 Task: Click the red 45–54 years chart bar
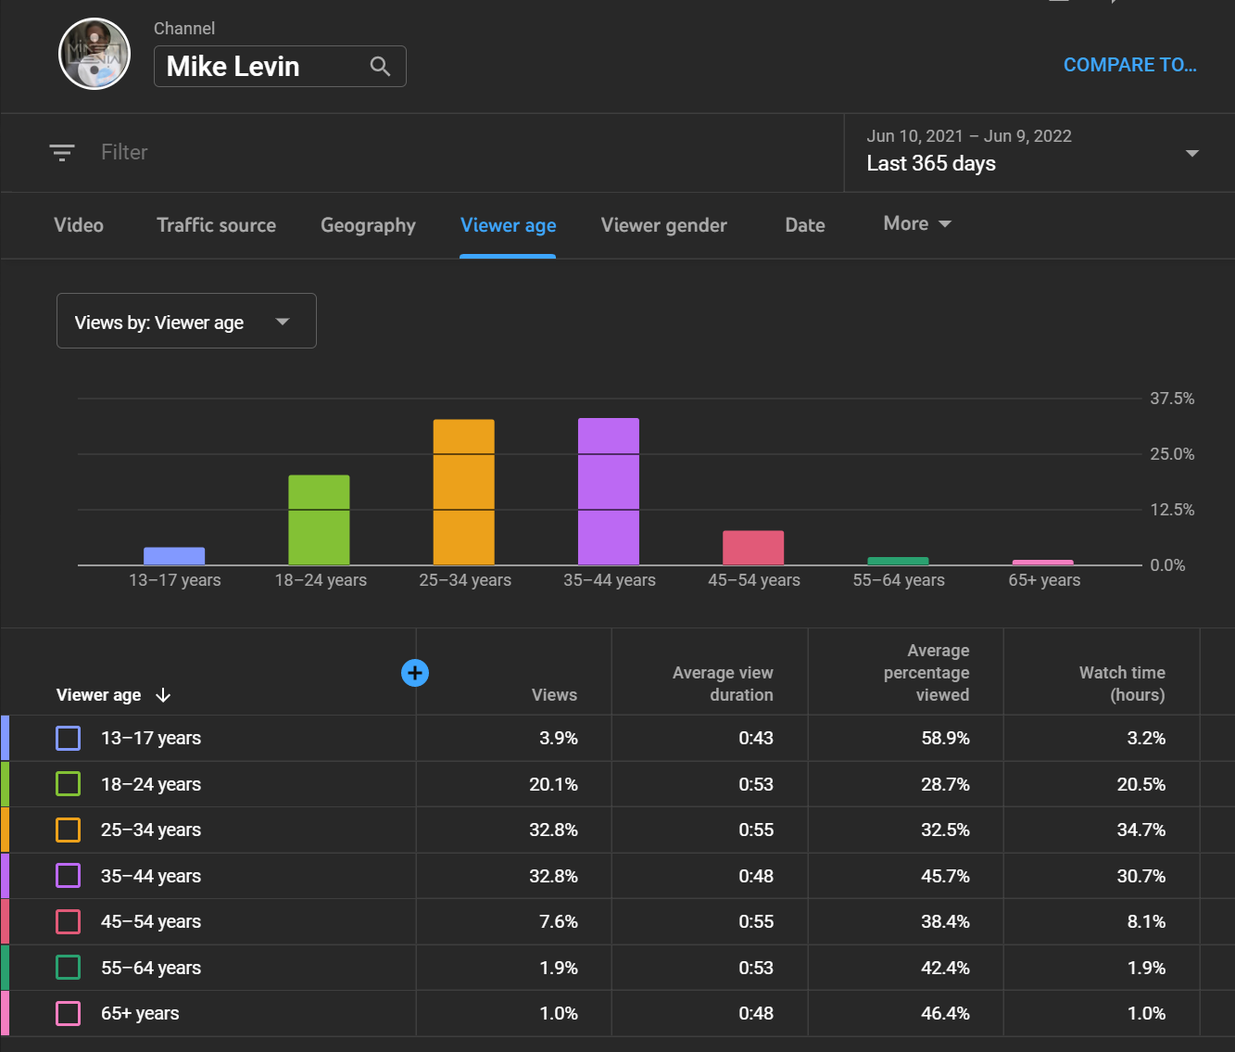753,548
